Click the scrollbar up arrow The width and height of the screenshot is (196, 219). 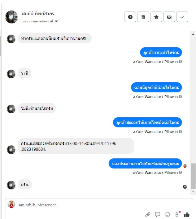193,34
